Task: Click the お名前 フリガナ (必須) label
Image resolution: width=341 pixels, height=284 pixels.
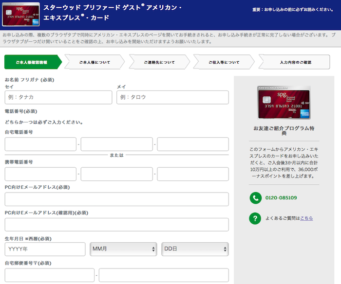Action: [29, 80]
